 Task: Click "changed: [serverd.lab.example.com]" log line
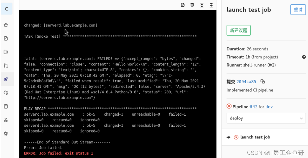[x=61, y=25]
